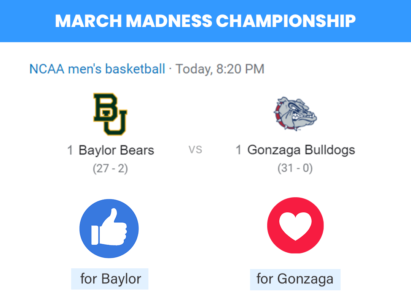The height and width of the screenshot is (304, 411).
Task: Click the word CHAMPIONSHIP in header
Action: (286, 21)
